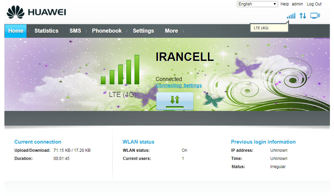Screen dimensions: 334x196
Task: Click the data transfer arrows icon in header
Action: pyautogui.click(x=303, y=16)
